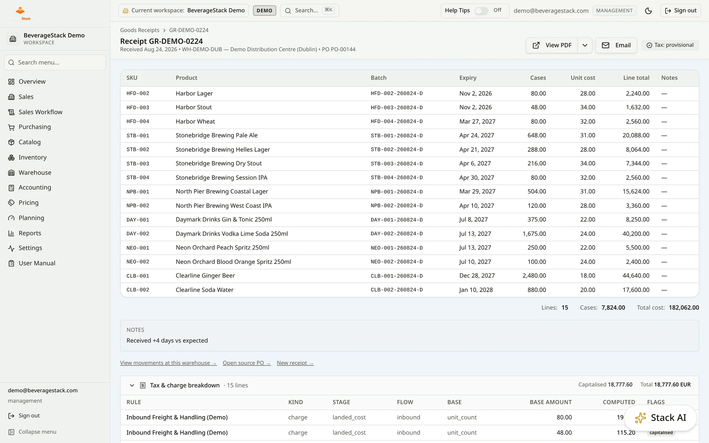
Task: Open the Stack AI assistant
Action: click(660, 418)
